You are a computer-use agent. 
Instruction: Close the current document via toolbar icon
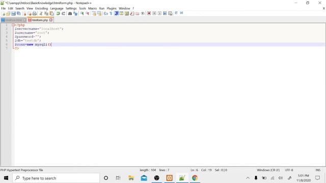24,14
